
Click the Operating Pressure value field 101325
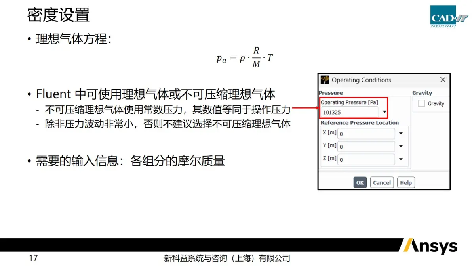coord(350,112)
